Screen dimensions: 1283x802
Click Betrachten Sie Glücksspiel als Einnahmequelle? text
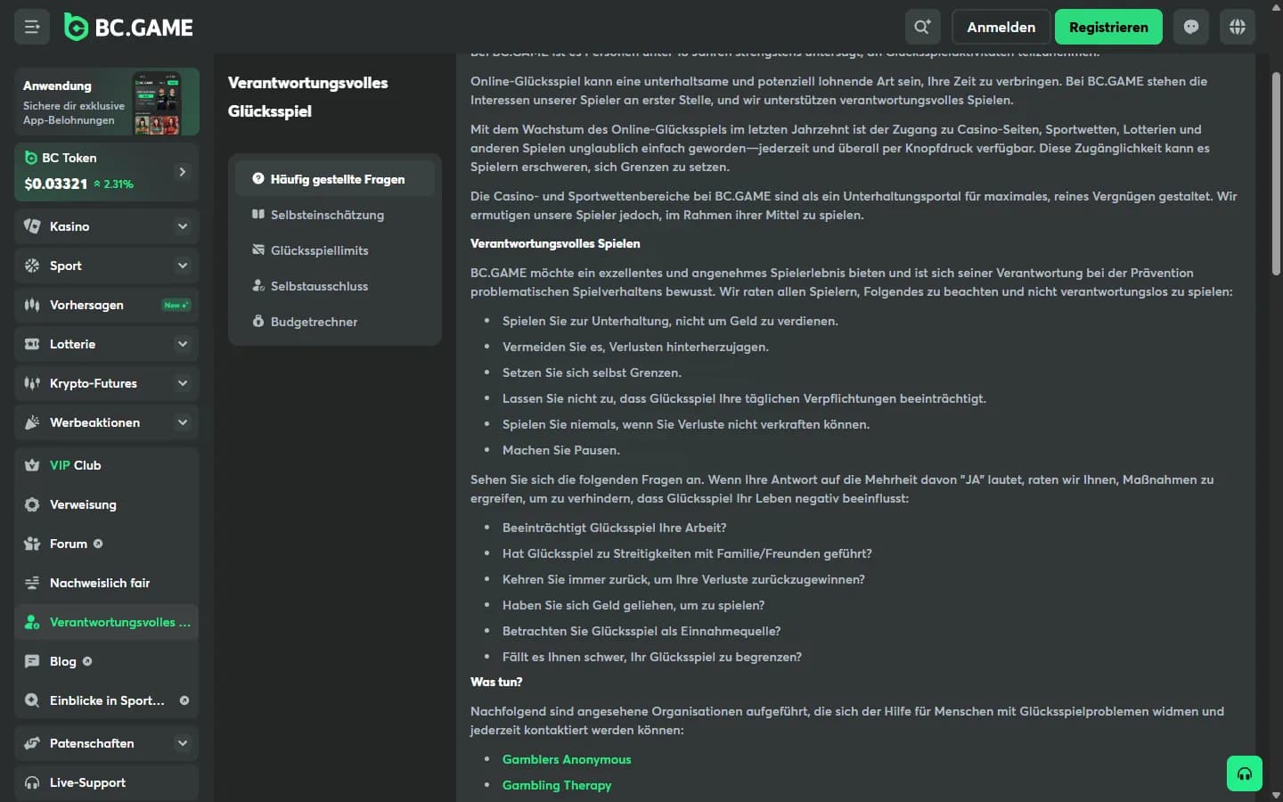641,631
